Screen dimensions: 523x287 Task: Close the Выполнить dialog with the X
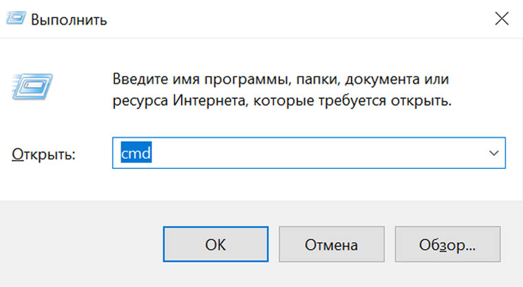502,19
